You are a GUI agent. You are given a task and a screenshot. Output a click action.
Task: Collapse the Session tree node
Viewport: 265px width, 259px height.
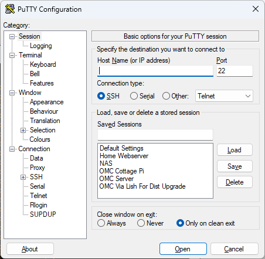pyautogui.click(x=12, y=36)
